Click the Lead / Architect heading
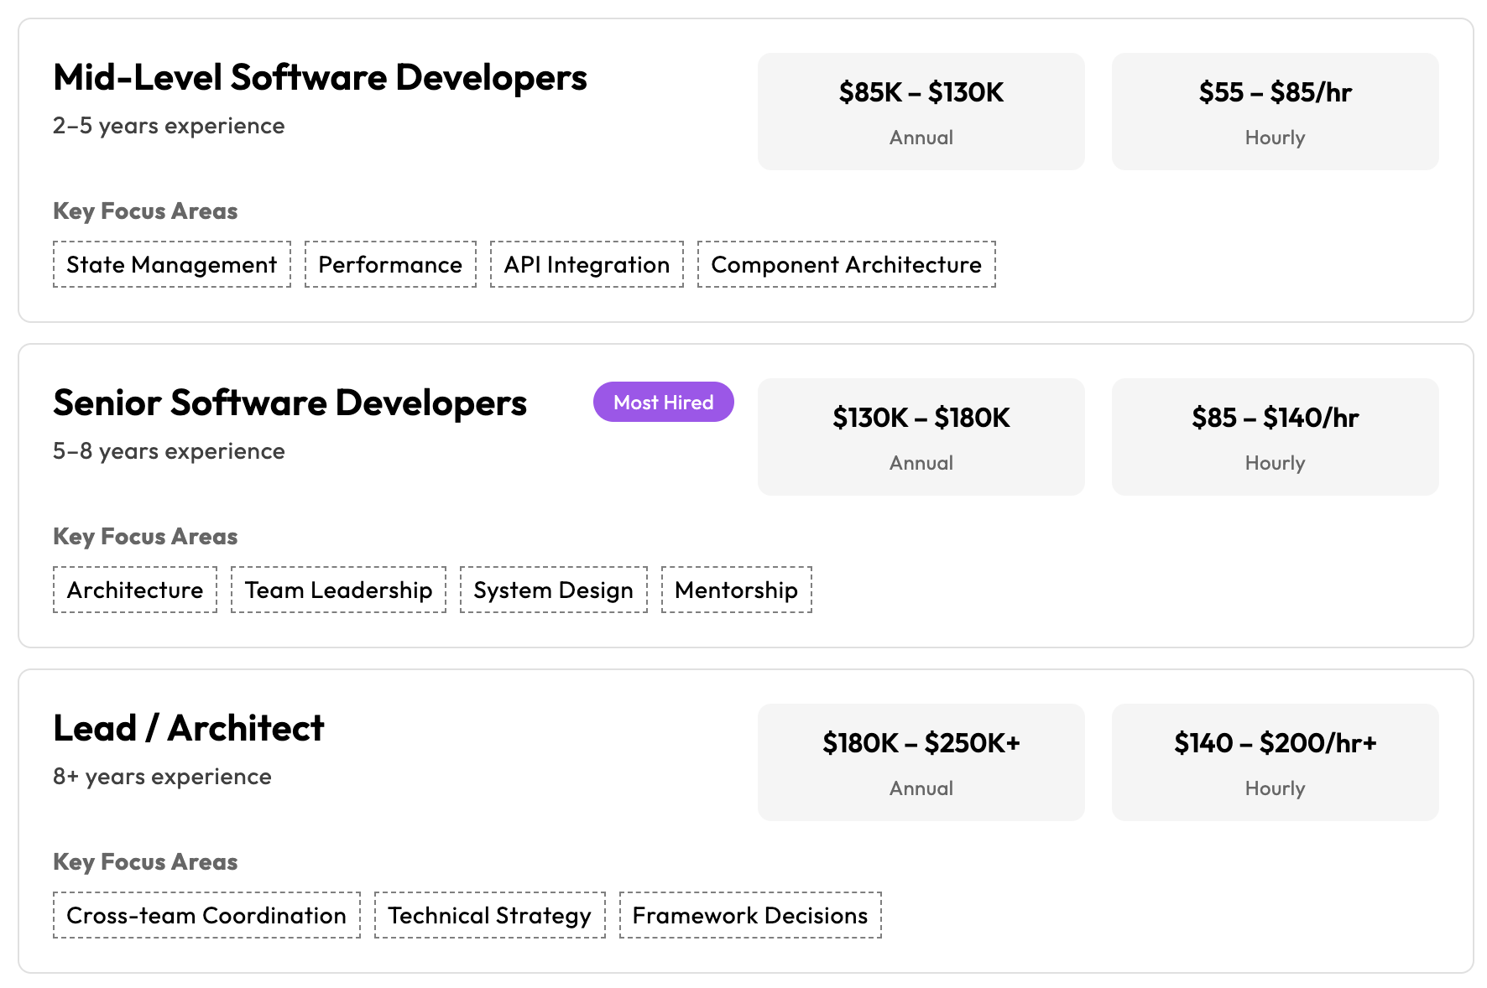Image resolution: width=1487 pixels, height=988 pixels. tap(188, 728)
